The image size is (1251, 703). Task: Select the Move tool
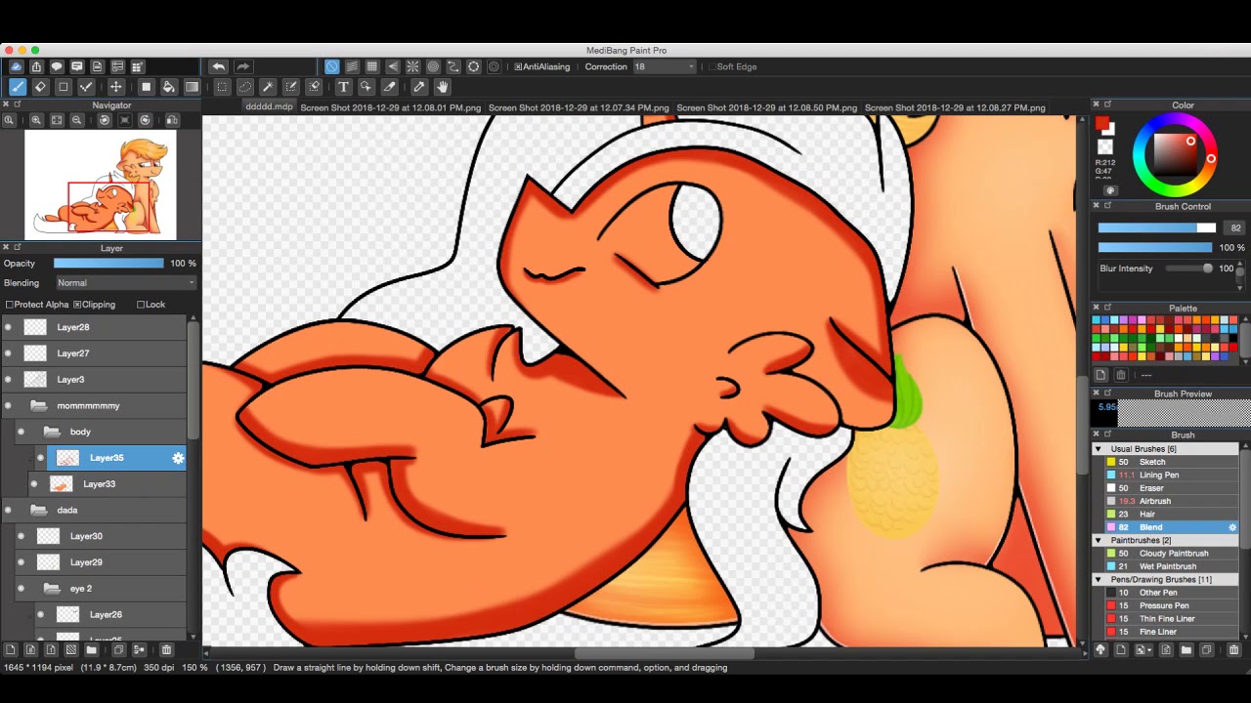[115, 87]
